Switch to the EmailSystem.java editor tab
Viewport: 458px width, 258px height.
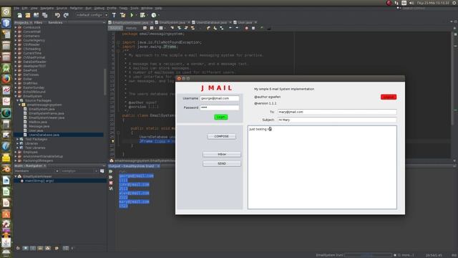tap(172, 22)
